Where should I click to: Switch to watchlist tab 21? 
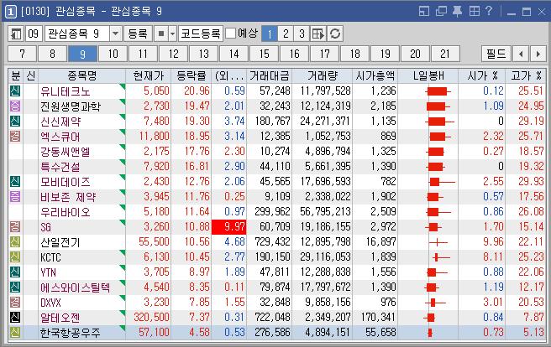pyautogui.click(x=445, y=54)
